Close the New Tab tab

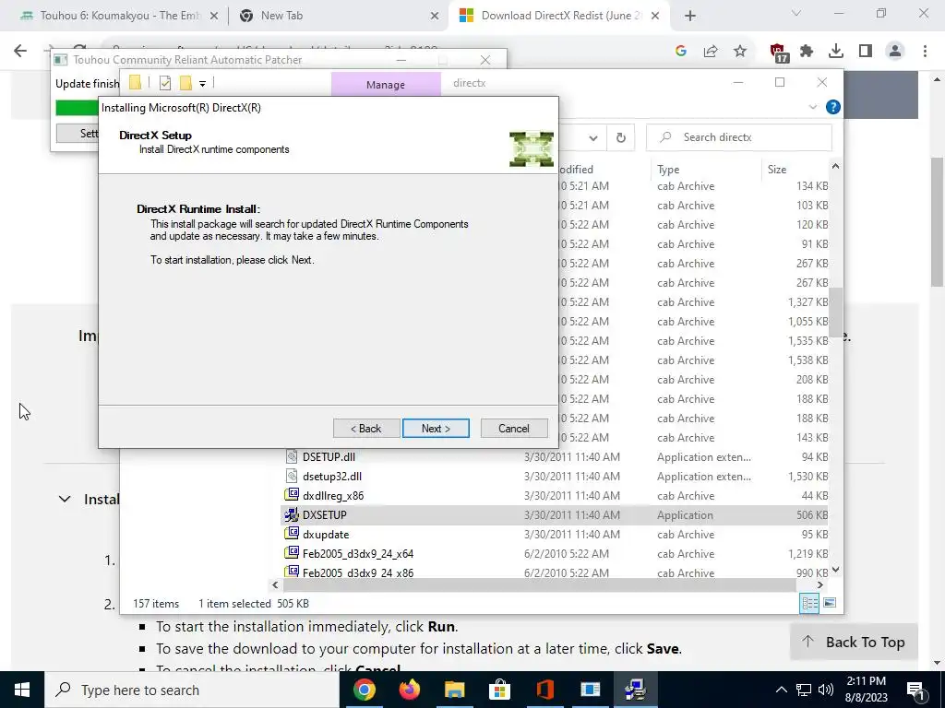click(435, 17)
